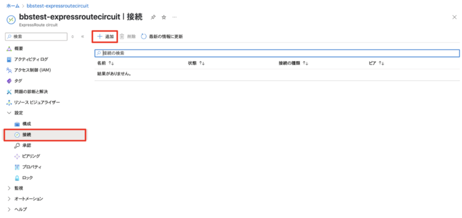Open アクティビティ ログ menu item
The image size is (462, 218).
pyautogui.click(x=31, y=59)
